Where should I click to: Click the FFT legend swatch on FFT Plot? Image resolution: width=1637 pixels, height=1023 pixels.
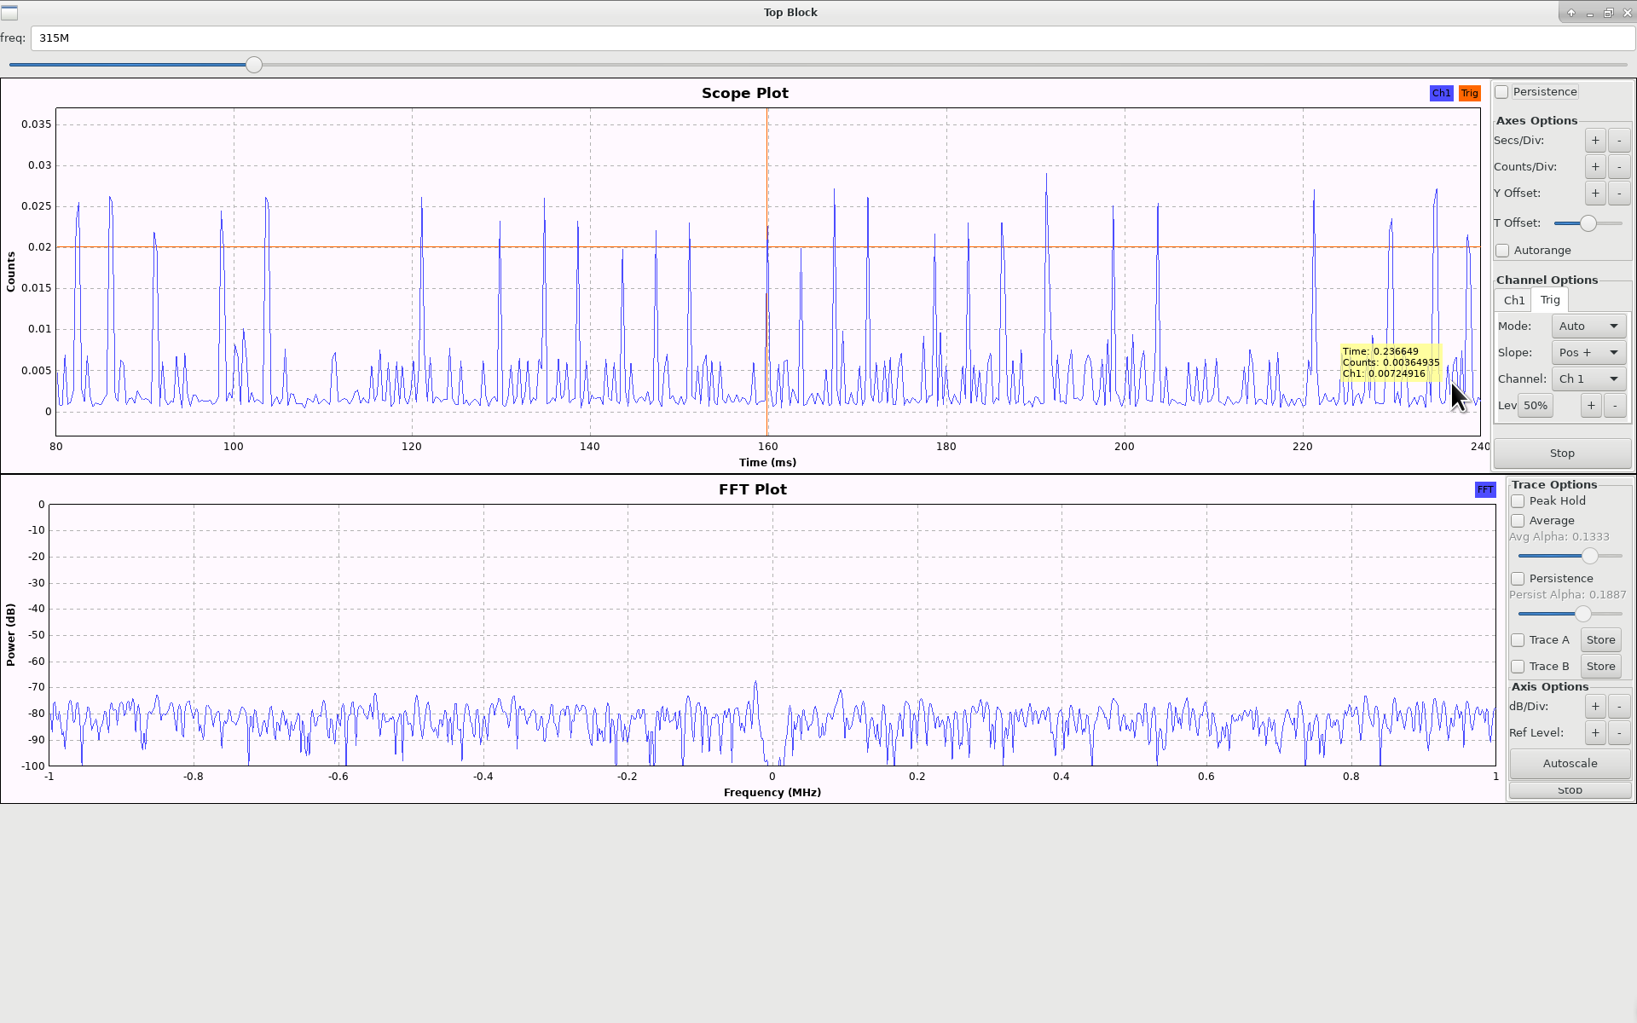click(1485, 489)
